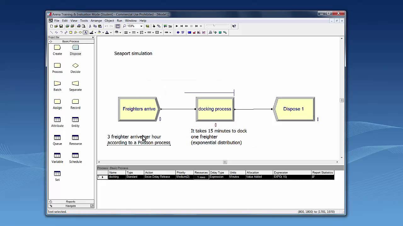Select the Ellipse drawing tool

pos(81,32)
